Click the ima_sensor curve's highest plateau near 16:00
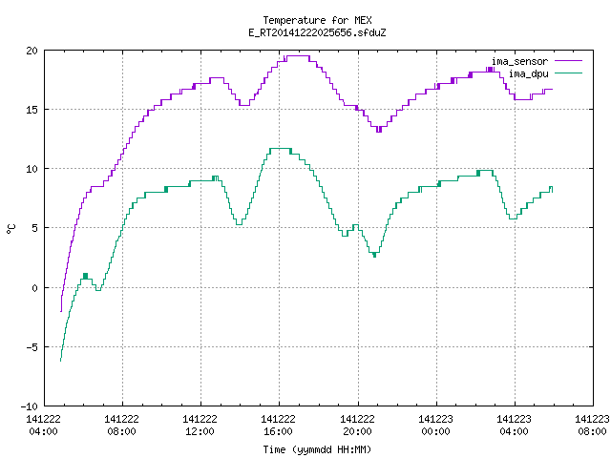This screenshot has height=458, width=611. pos(298,56)
